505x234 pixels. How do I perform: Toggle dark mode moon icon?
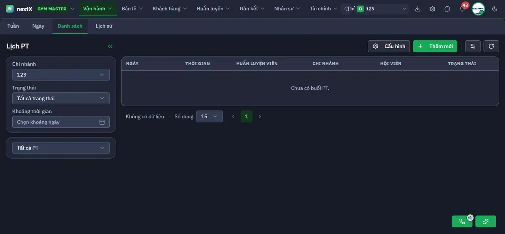coord(495,9)
